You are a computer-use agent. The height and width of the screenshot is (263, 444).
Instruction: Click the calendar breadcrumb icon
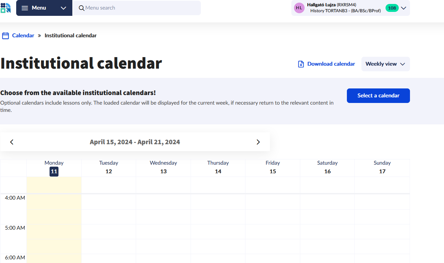[5, 36]
